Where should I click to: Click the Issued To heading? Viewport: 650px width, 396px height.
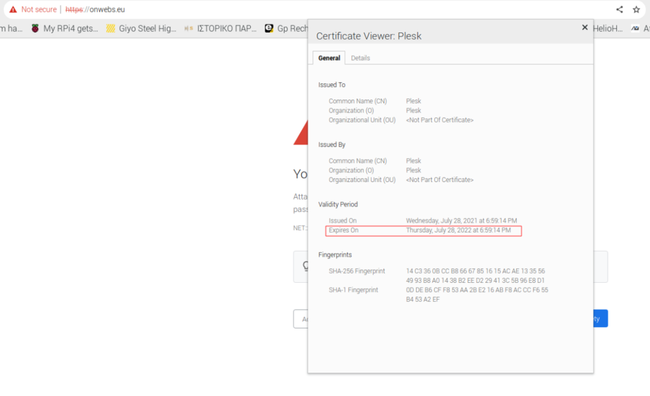(331, 85)
